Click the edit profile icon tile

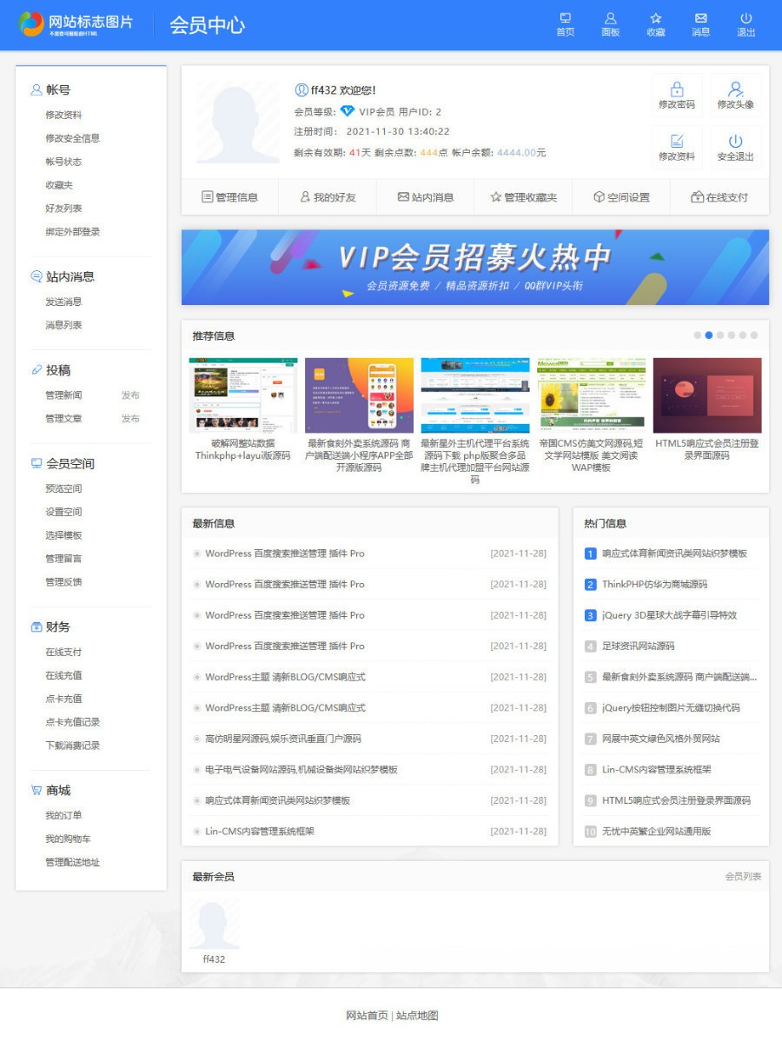coord(676,142)
